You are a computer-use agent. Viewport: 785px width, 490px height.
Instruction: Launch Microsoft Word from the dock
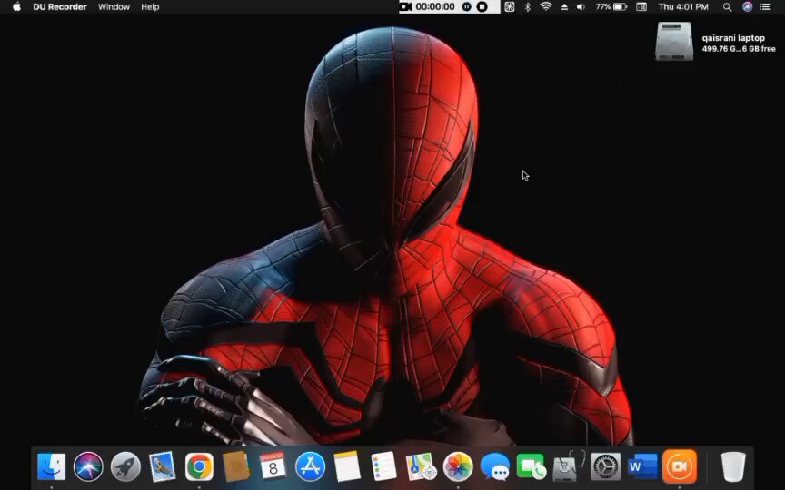642,467
